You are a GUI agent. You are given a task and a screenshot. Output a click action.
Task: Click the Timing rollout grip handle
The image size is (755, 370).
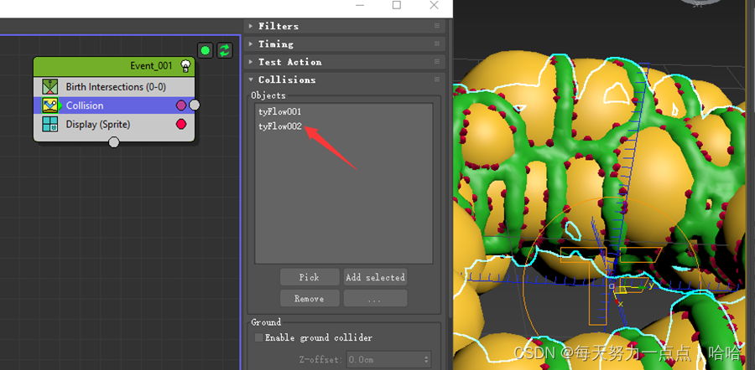[x=437, y=44]
